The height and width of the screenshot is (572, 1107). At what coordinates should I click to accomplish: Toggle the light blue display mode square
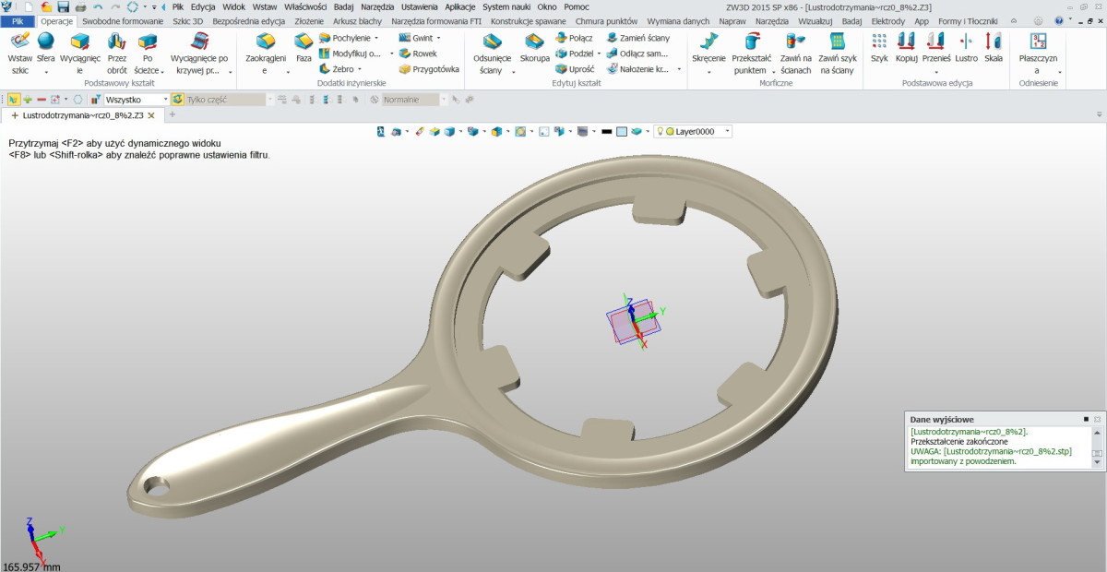[x=622, y=132]
